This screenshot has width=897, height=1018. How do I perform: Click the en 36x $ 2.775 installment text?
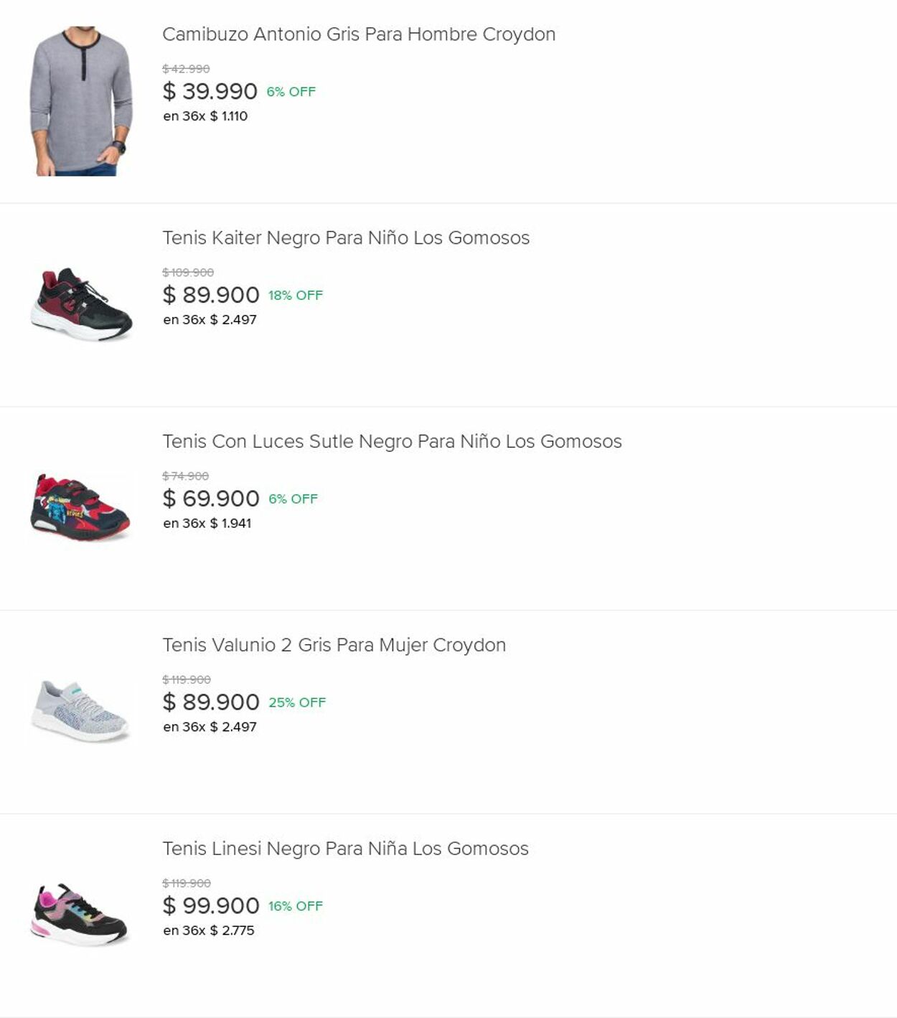point(209,931)
